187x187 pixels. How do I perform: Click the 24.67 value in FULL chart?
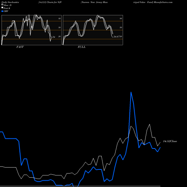tap(116, 37)
